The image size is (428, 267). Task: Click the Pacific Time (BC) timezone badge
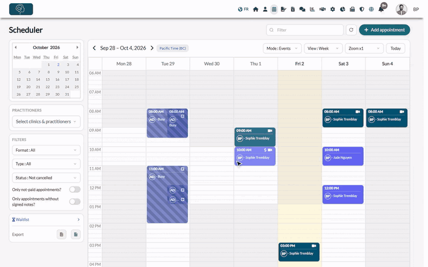click(x=172, y=48)
